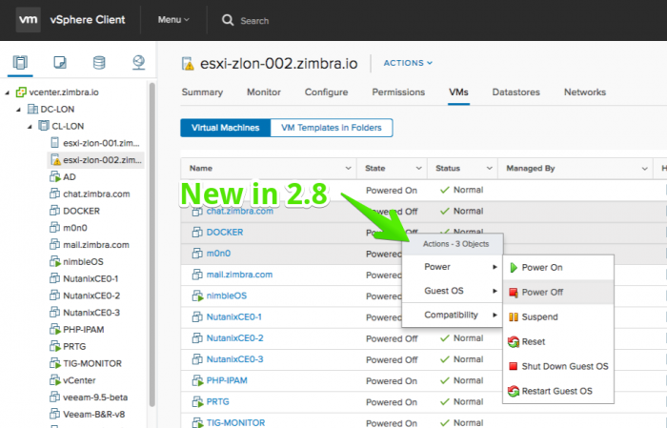Open the NutanixCE0-2 VM link
The width and height of the screenshot is (667, 428).
point(234,338)
